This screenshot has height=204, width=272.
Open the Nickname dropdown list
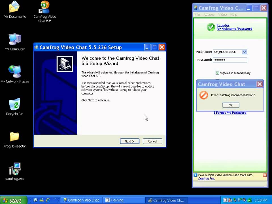245,52
